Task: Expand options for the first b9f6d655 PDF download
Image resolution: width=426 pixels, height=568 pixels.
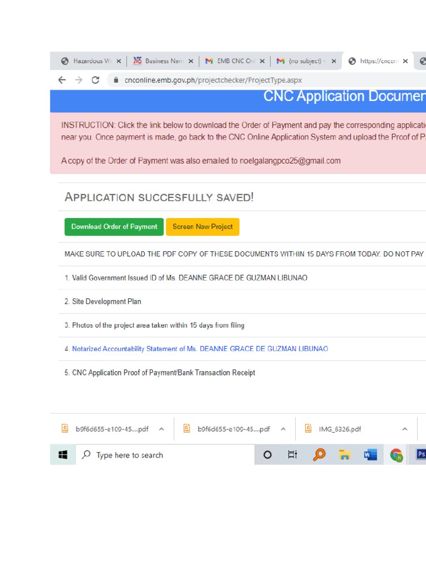Action: [x=161, y=429]
